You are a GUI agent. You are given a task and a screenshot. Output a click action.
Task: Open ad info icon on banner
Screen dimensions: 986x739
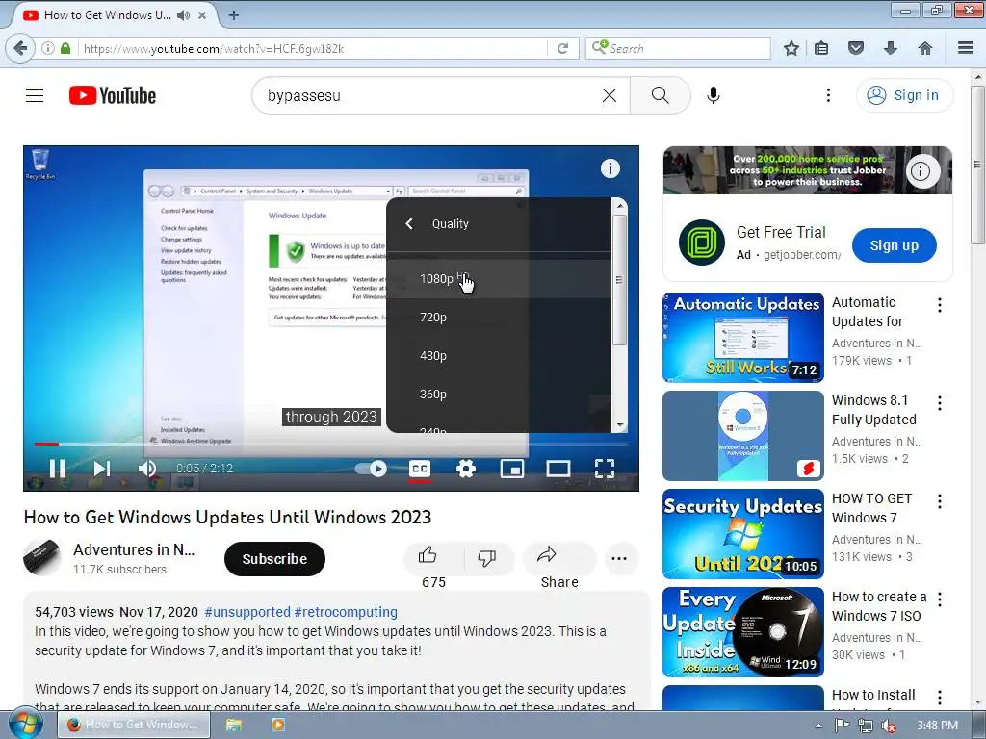921,171
